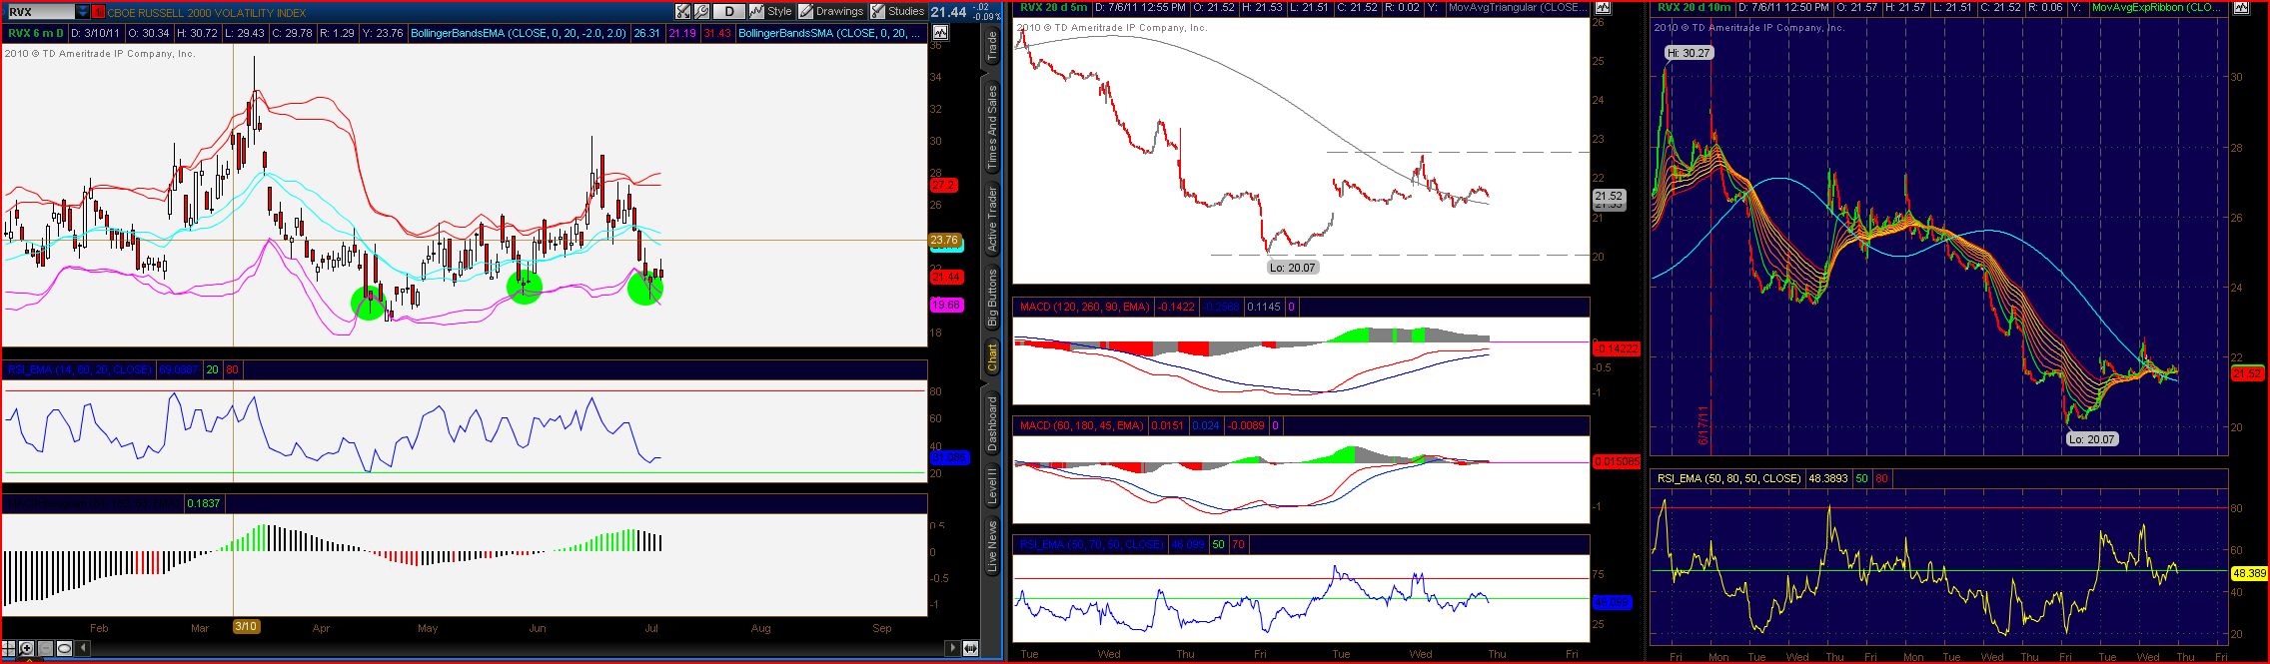Click the right time axis arrow

pos(952,648)
